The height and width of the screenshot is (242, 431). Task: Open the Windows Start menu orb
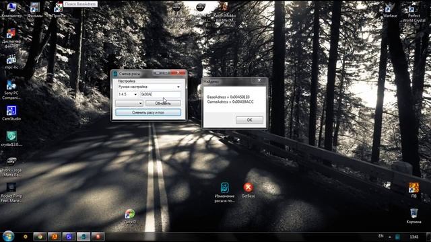[x=8, y=236]
